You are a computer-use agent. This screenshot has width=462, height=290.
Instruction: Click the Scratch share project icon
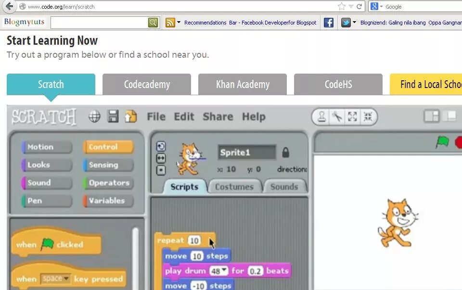(x=131, y=116)
